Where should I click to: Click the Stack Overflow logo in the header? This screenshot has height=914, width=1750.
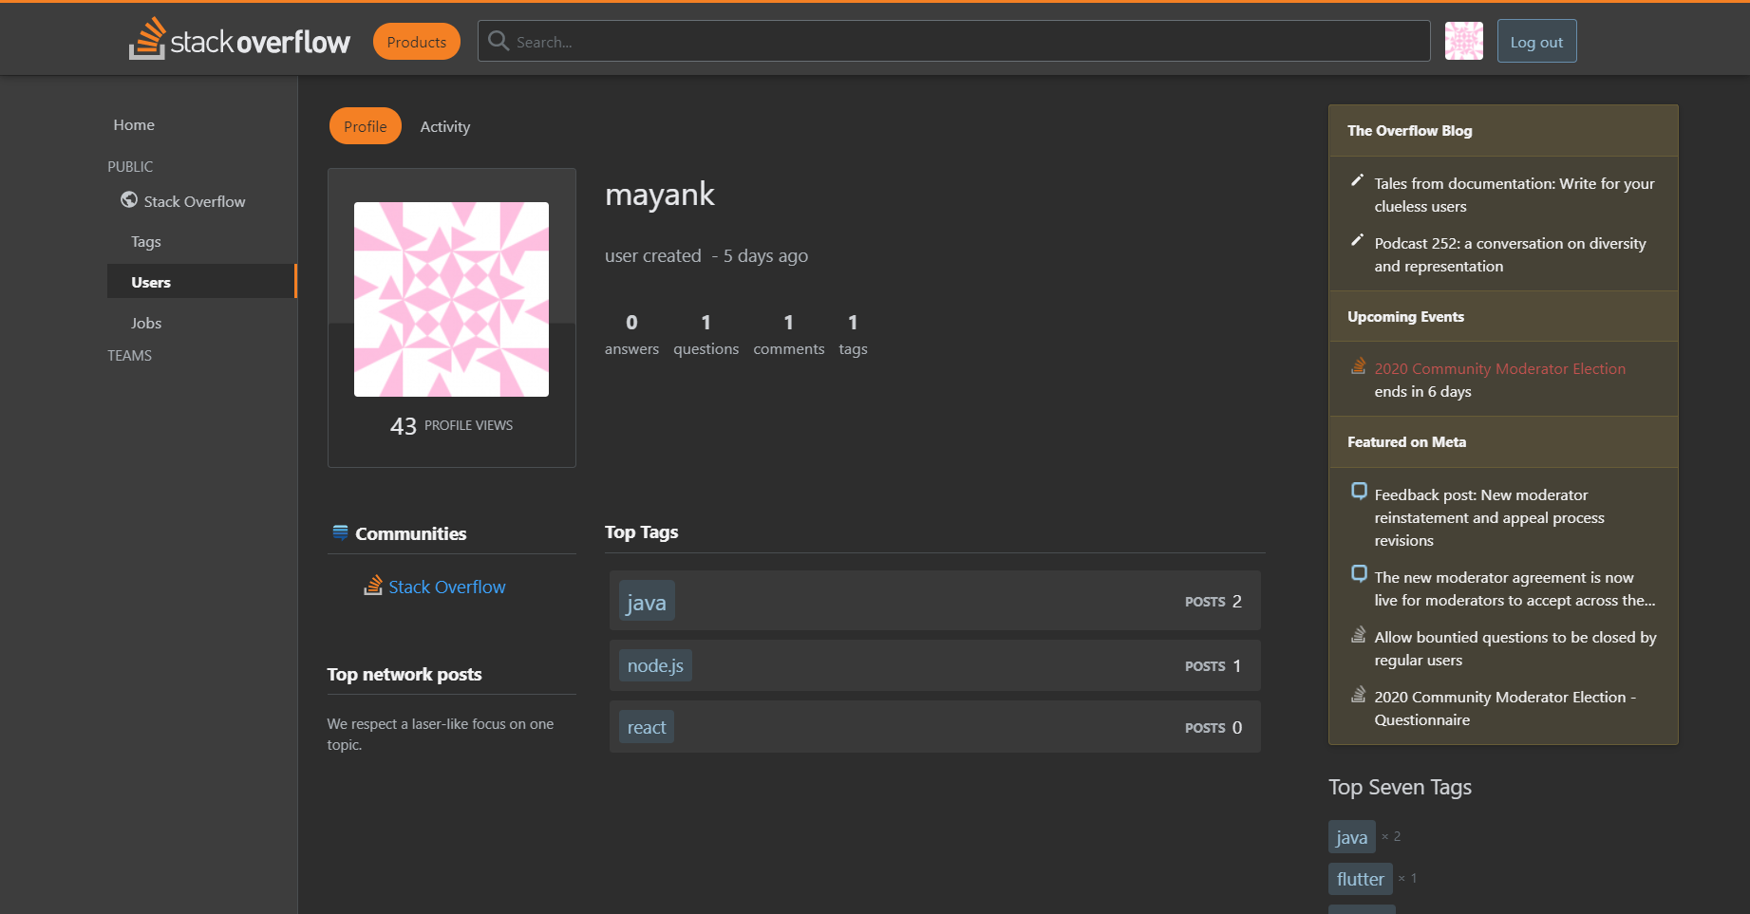point(239,40)
